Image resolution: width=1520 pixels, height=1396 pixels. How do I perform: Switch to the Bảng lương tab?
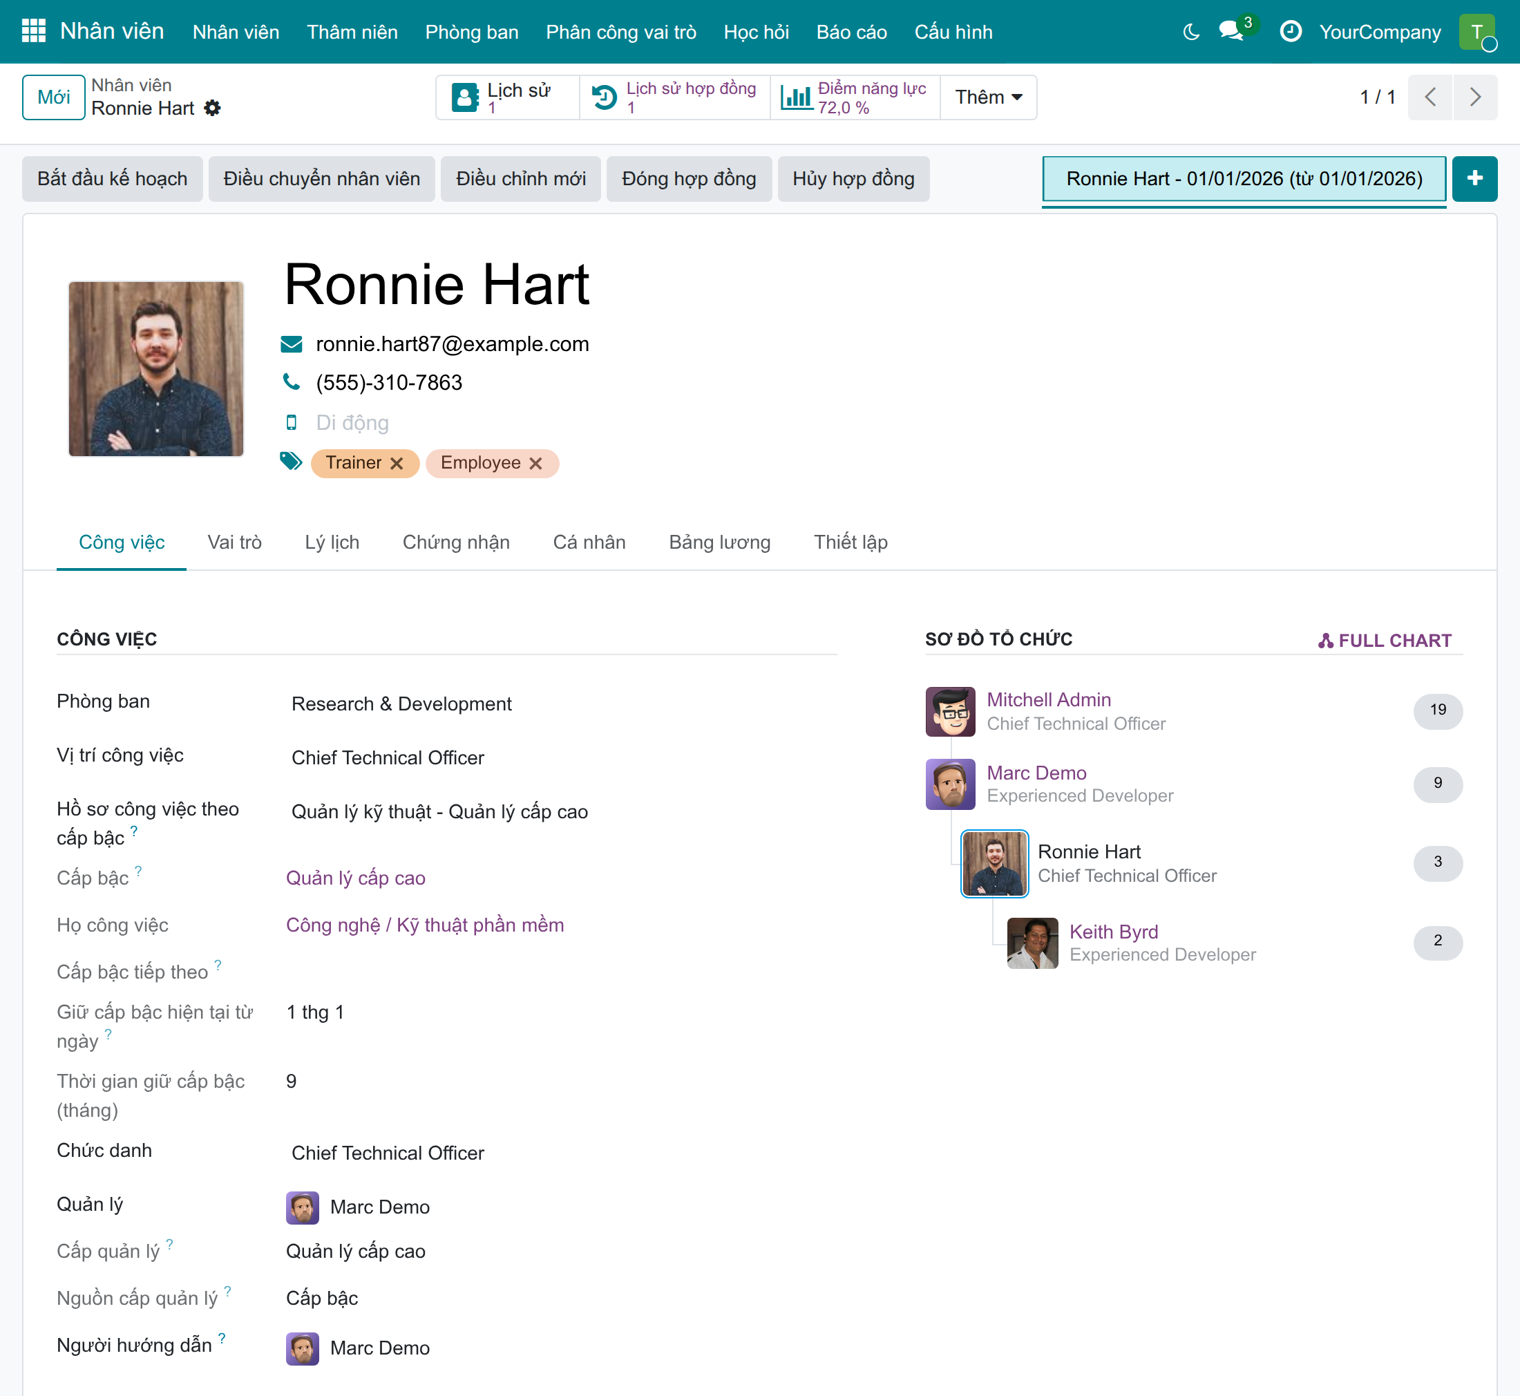point(720,543)
